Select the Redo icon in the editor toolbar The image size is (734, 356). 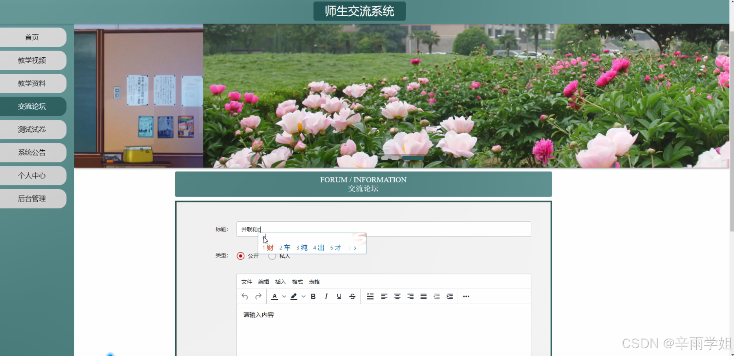[x=258, y=296]
